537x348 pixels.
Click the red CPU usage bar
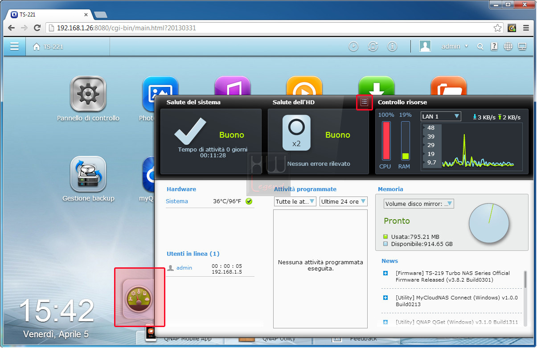[x=386, y=140]
